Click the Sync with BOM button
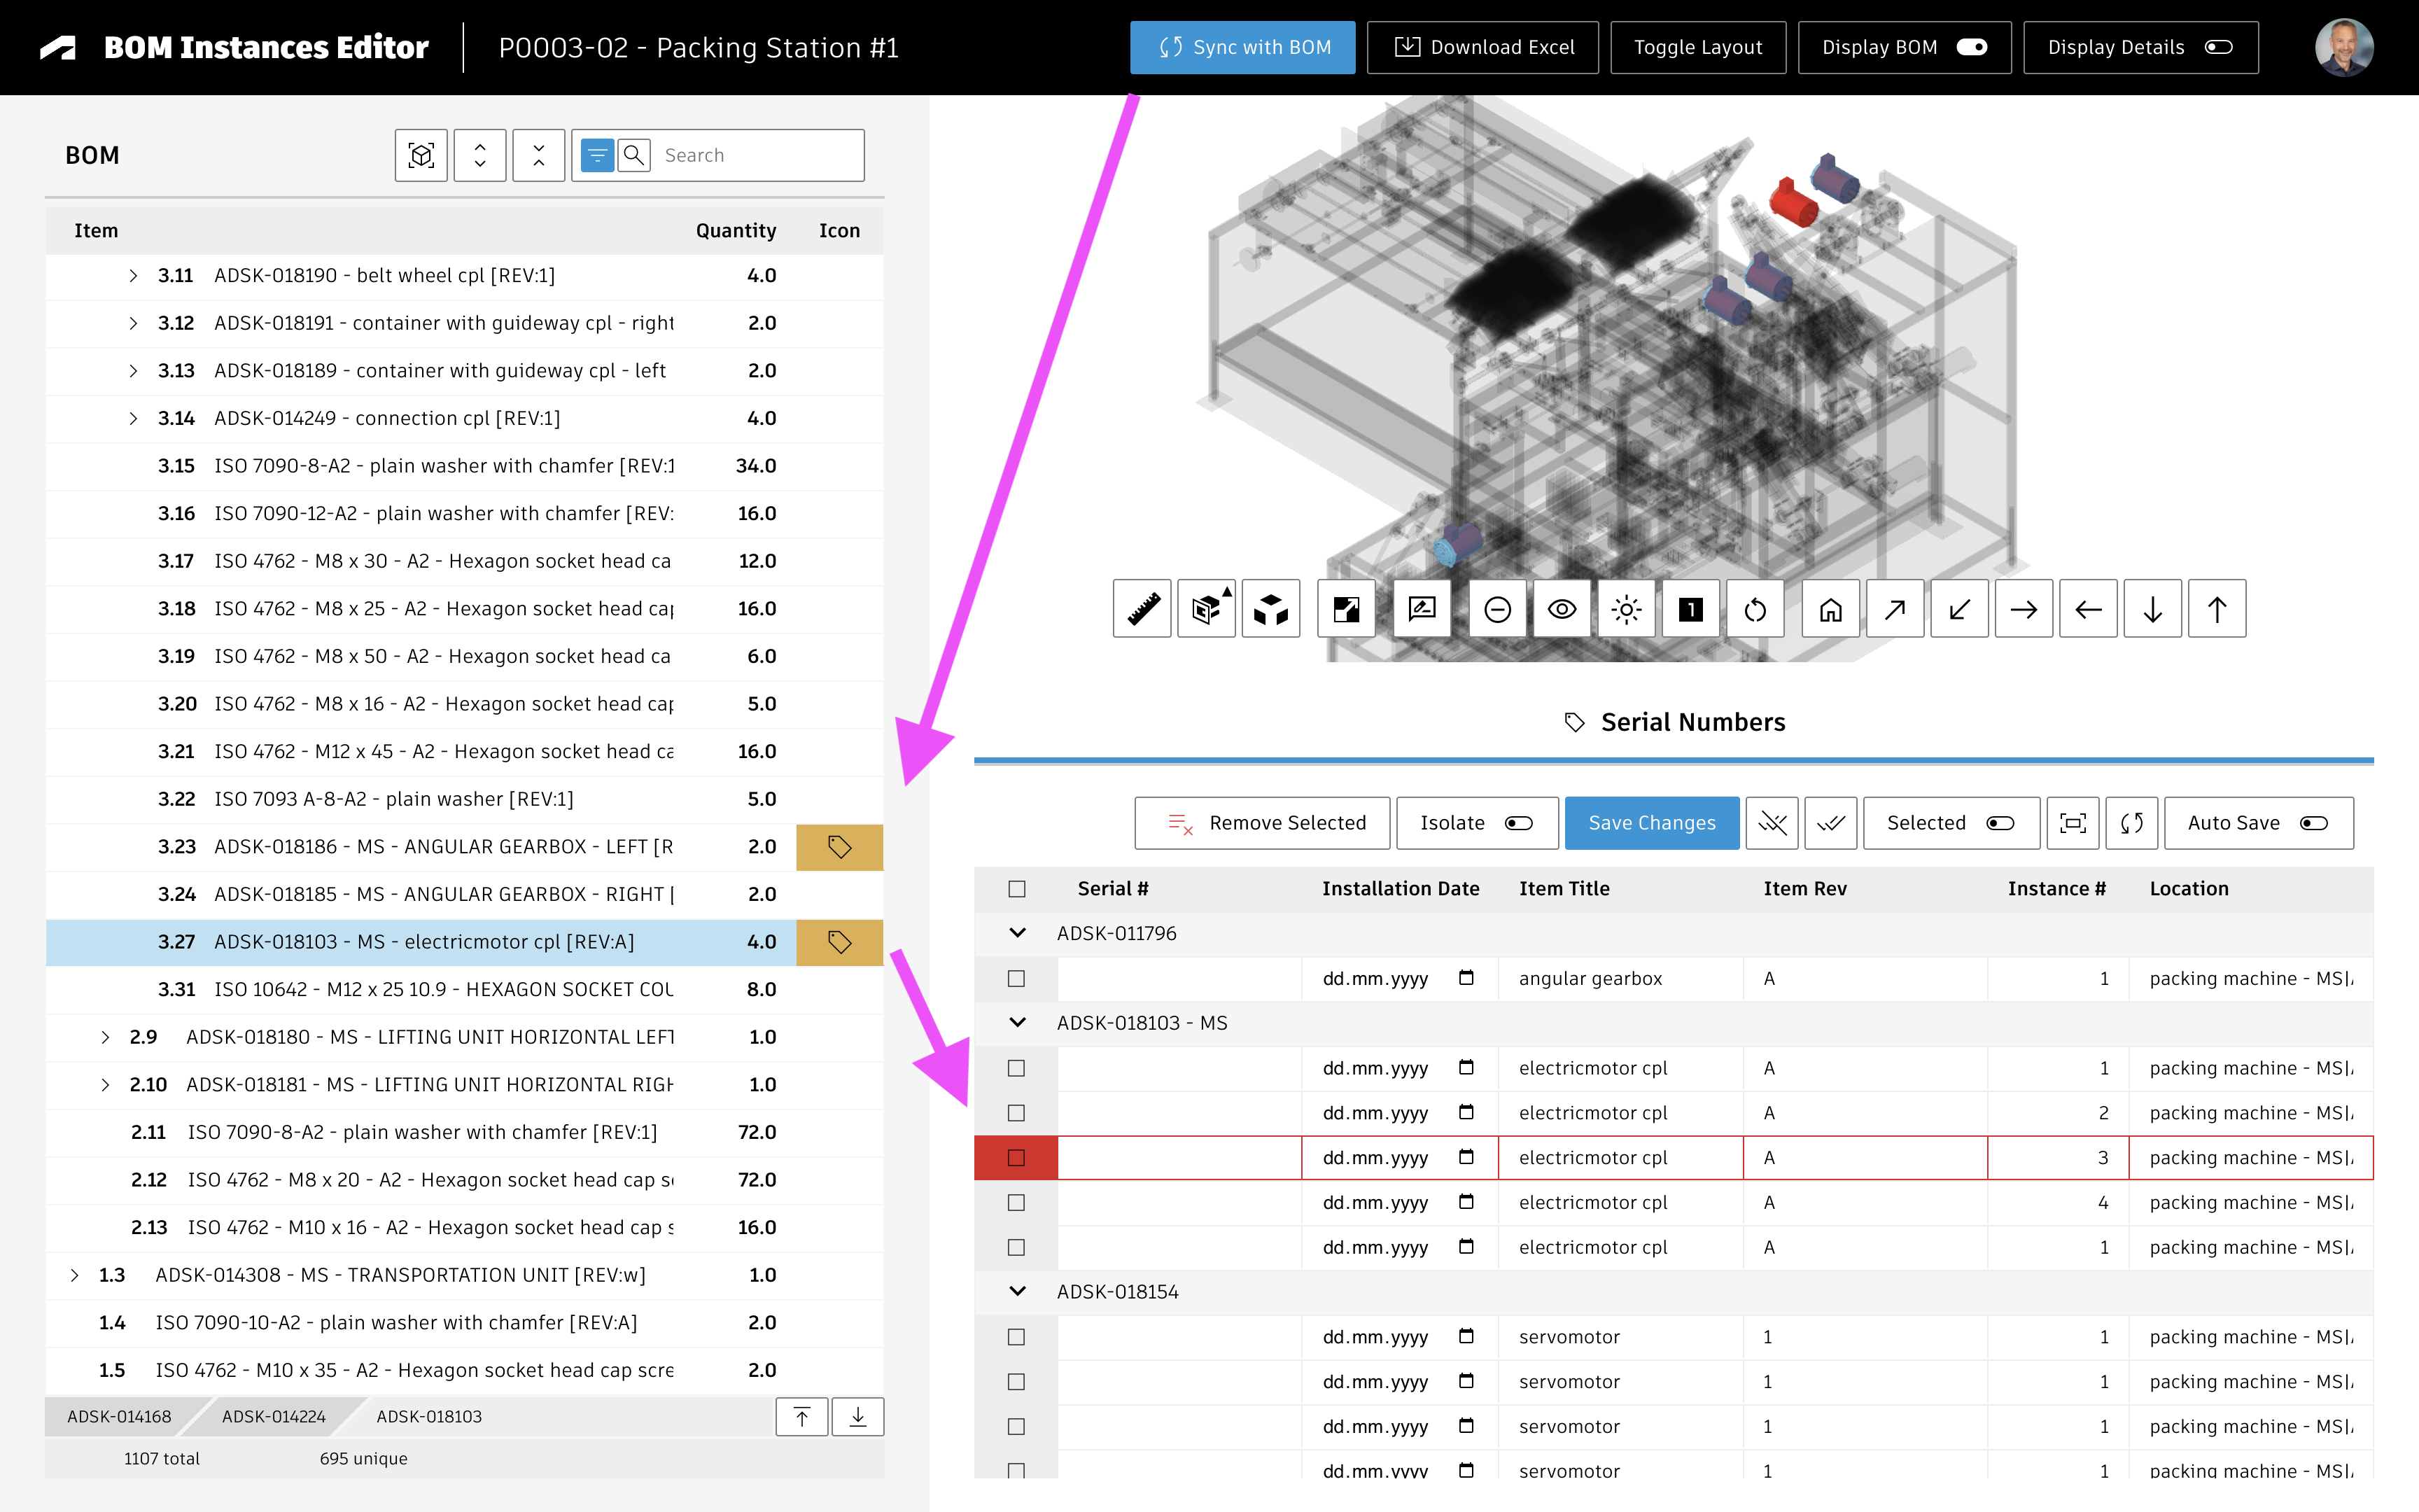Image resolution: width=2419 pixels, height=1512 pixels. click(x=1242, y=47)
